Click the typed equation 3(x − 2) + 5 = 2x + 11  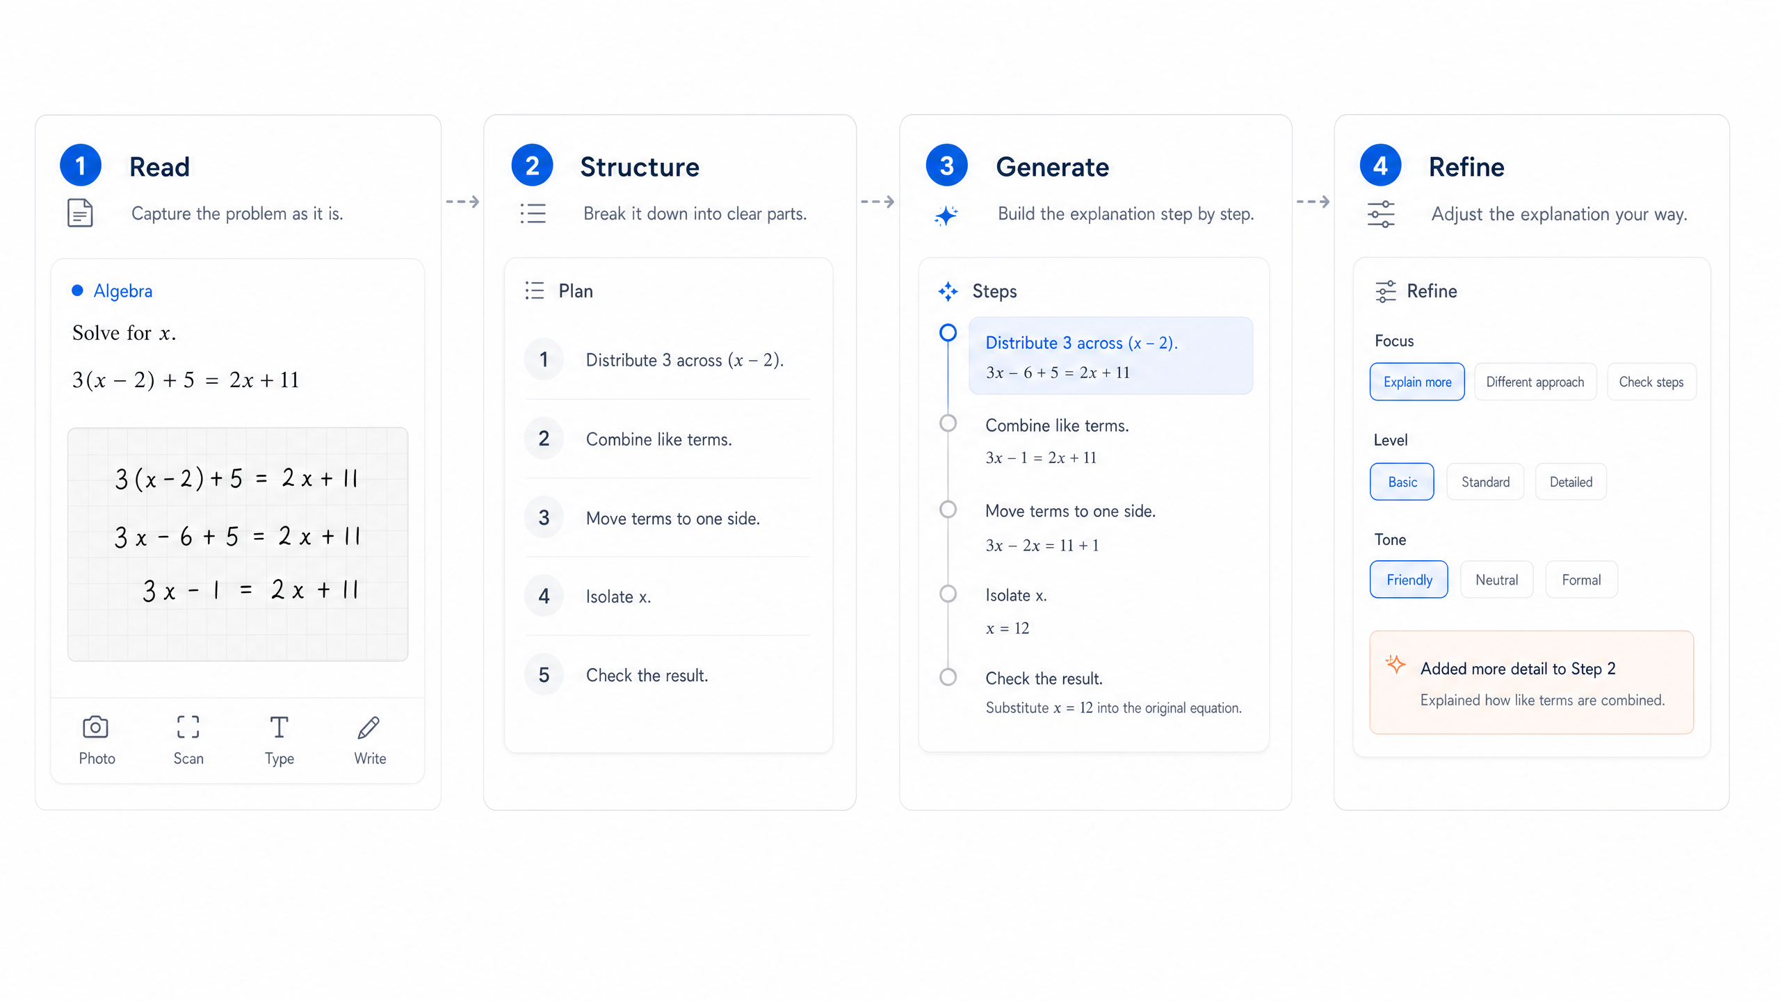point(186,380)
